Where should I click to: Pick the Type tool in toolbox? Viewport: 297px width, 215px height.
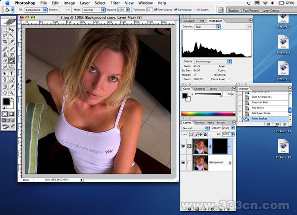coord(11,73)
